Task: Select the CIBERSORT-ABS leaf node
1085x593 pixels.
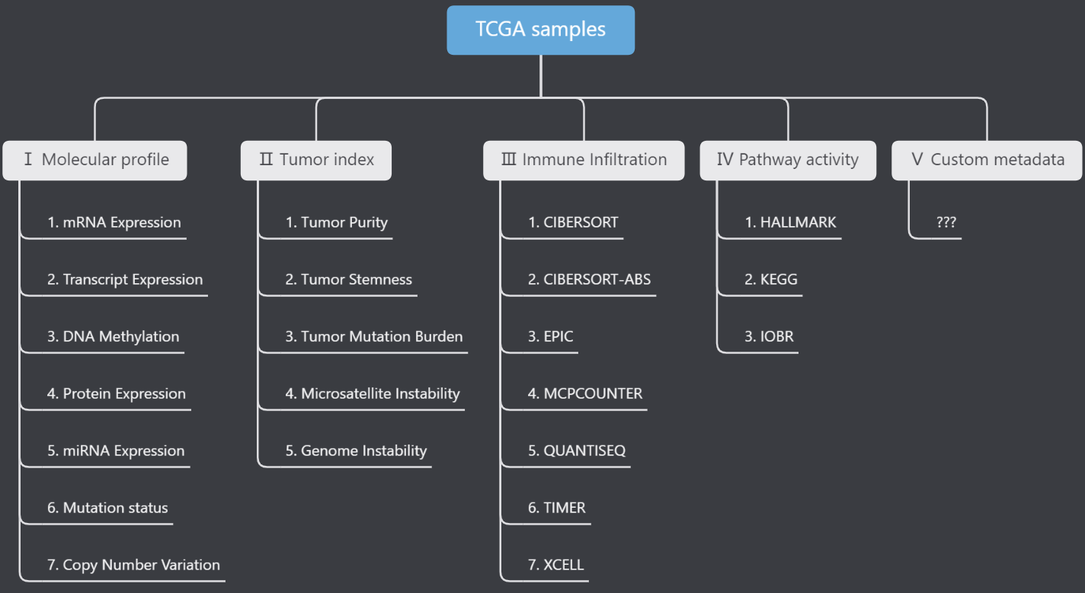Action: 589,280
